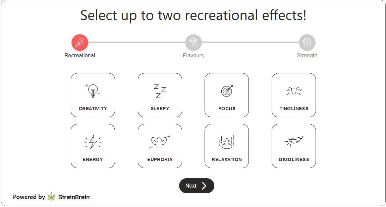Select the Creativity lightbulb icon
Viewport: 386px width, 207px height.
[x=93, y=91]
